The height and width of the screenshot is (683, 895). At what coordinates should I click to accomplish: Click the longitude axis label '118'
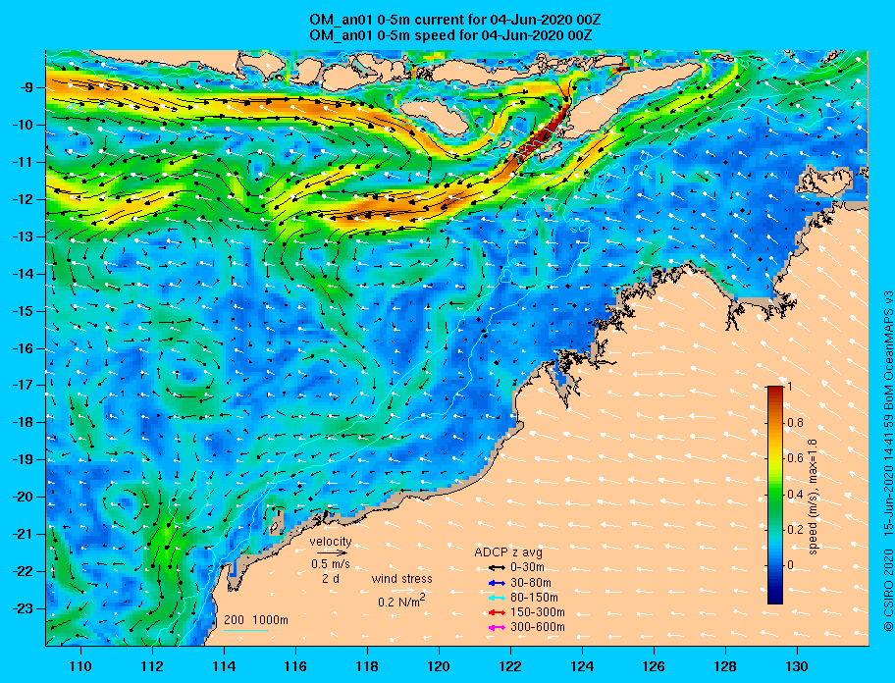367,666
